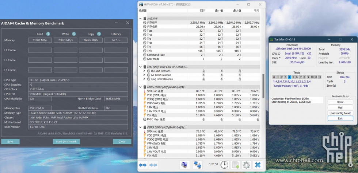Click Memory Latency field 64.7 ns
Image resolution: width=358 pixels, height=173 pixels.
point(116,40)
